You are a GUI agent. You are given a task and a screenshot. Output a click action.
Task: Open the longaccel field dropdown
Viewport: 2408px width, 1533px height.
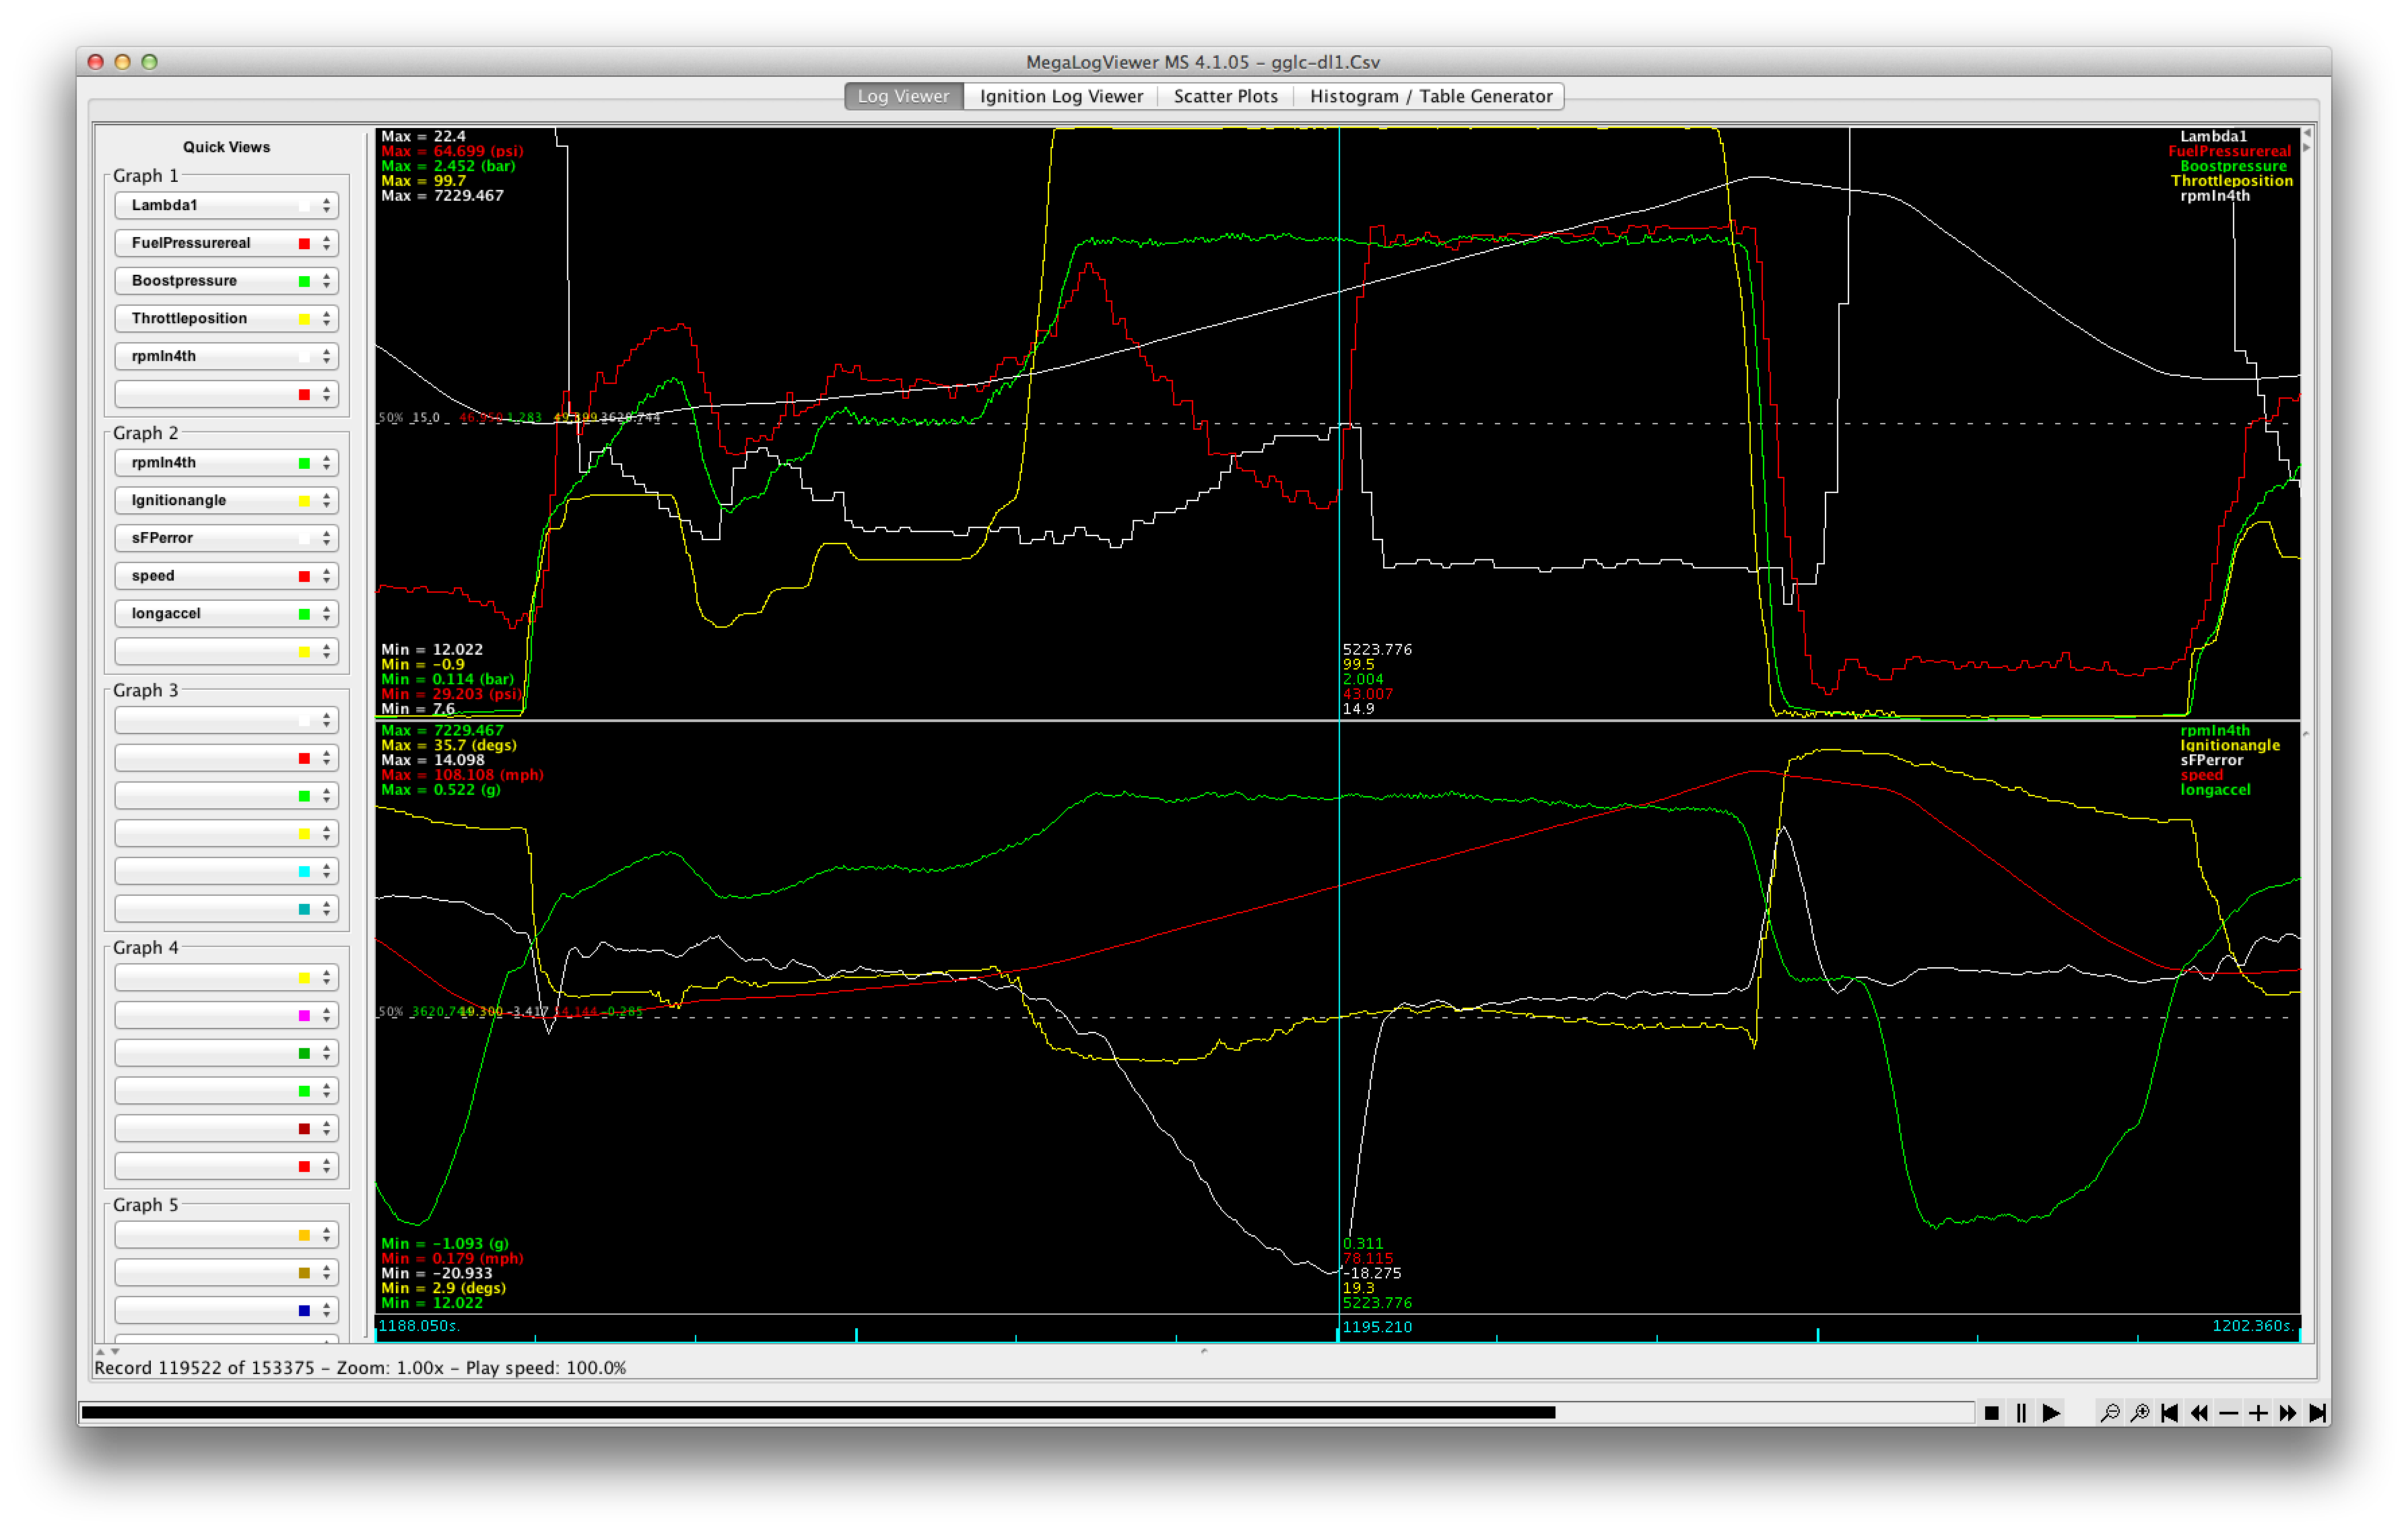(226, 613)
